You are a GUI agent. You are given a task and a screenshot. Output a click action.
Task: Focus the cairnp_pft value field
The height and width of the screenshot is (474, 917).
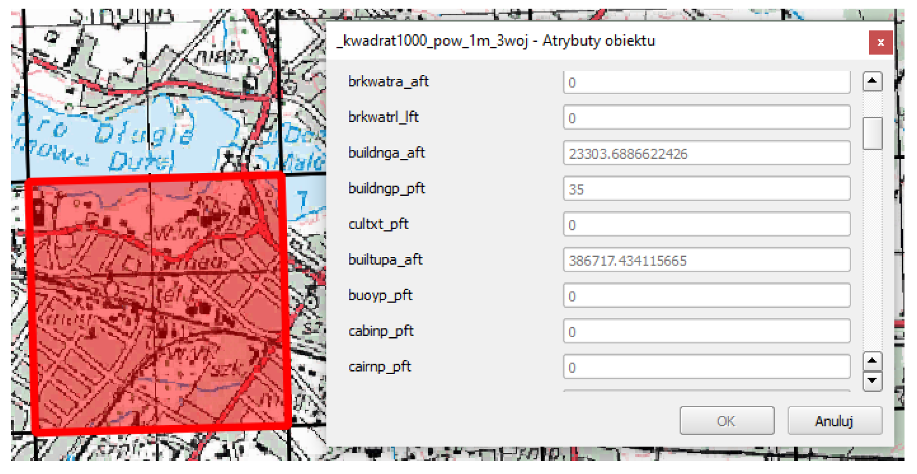click(706, 367)
